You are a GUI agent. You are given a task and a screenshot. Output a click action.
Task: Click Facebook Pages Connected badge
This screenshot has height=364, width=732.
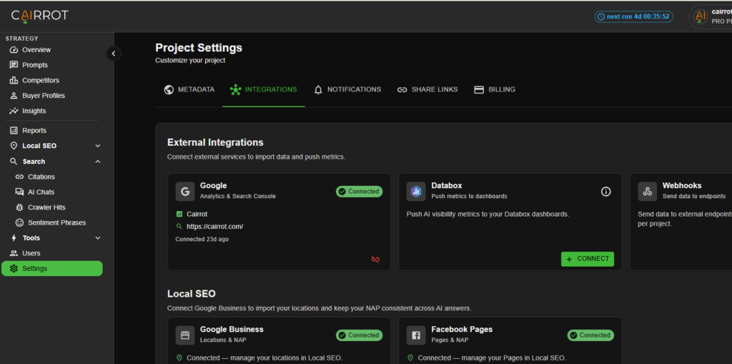(590, 335)
